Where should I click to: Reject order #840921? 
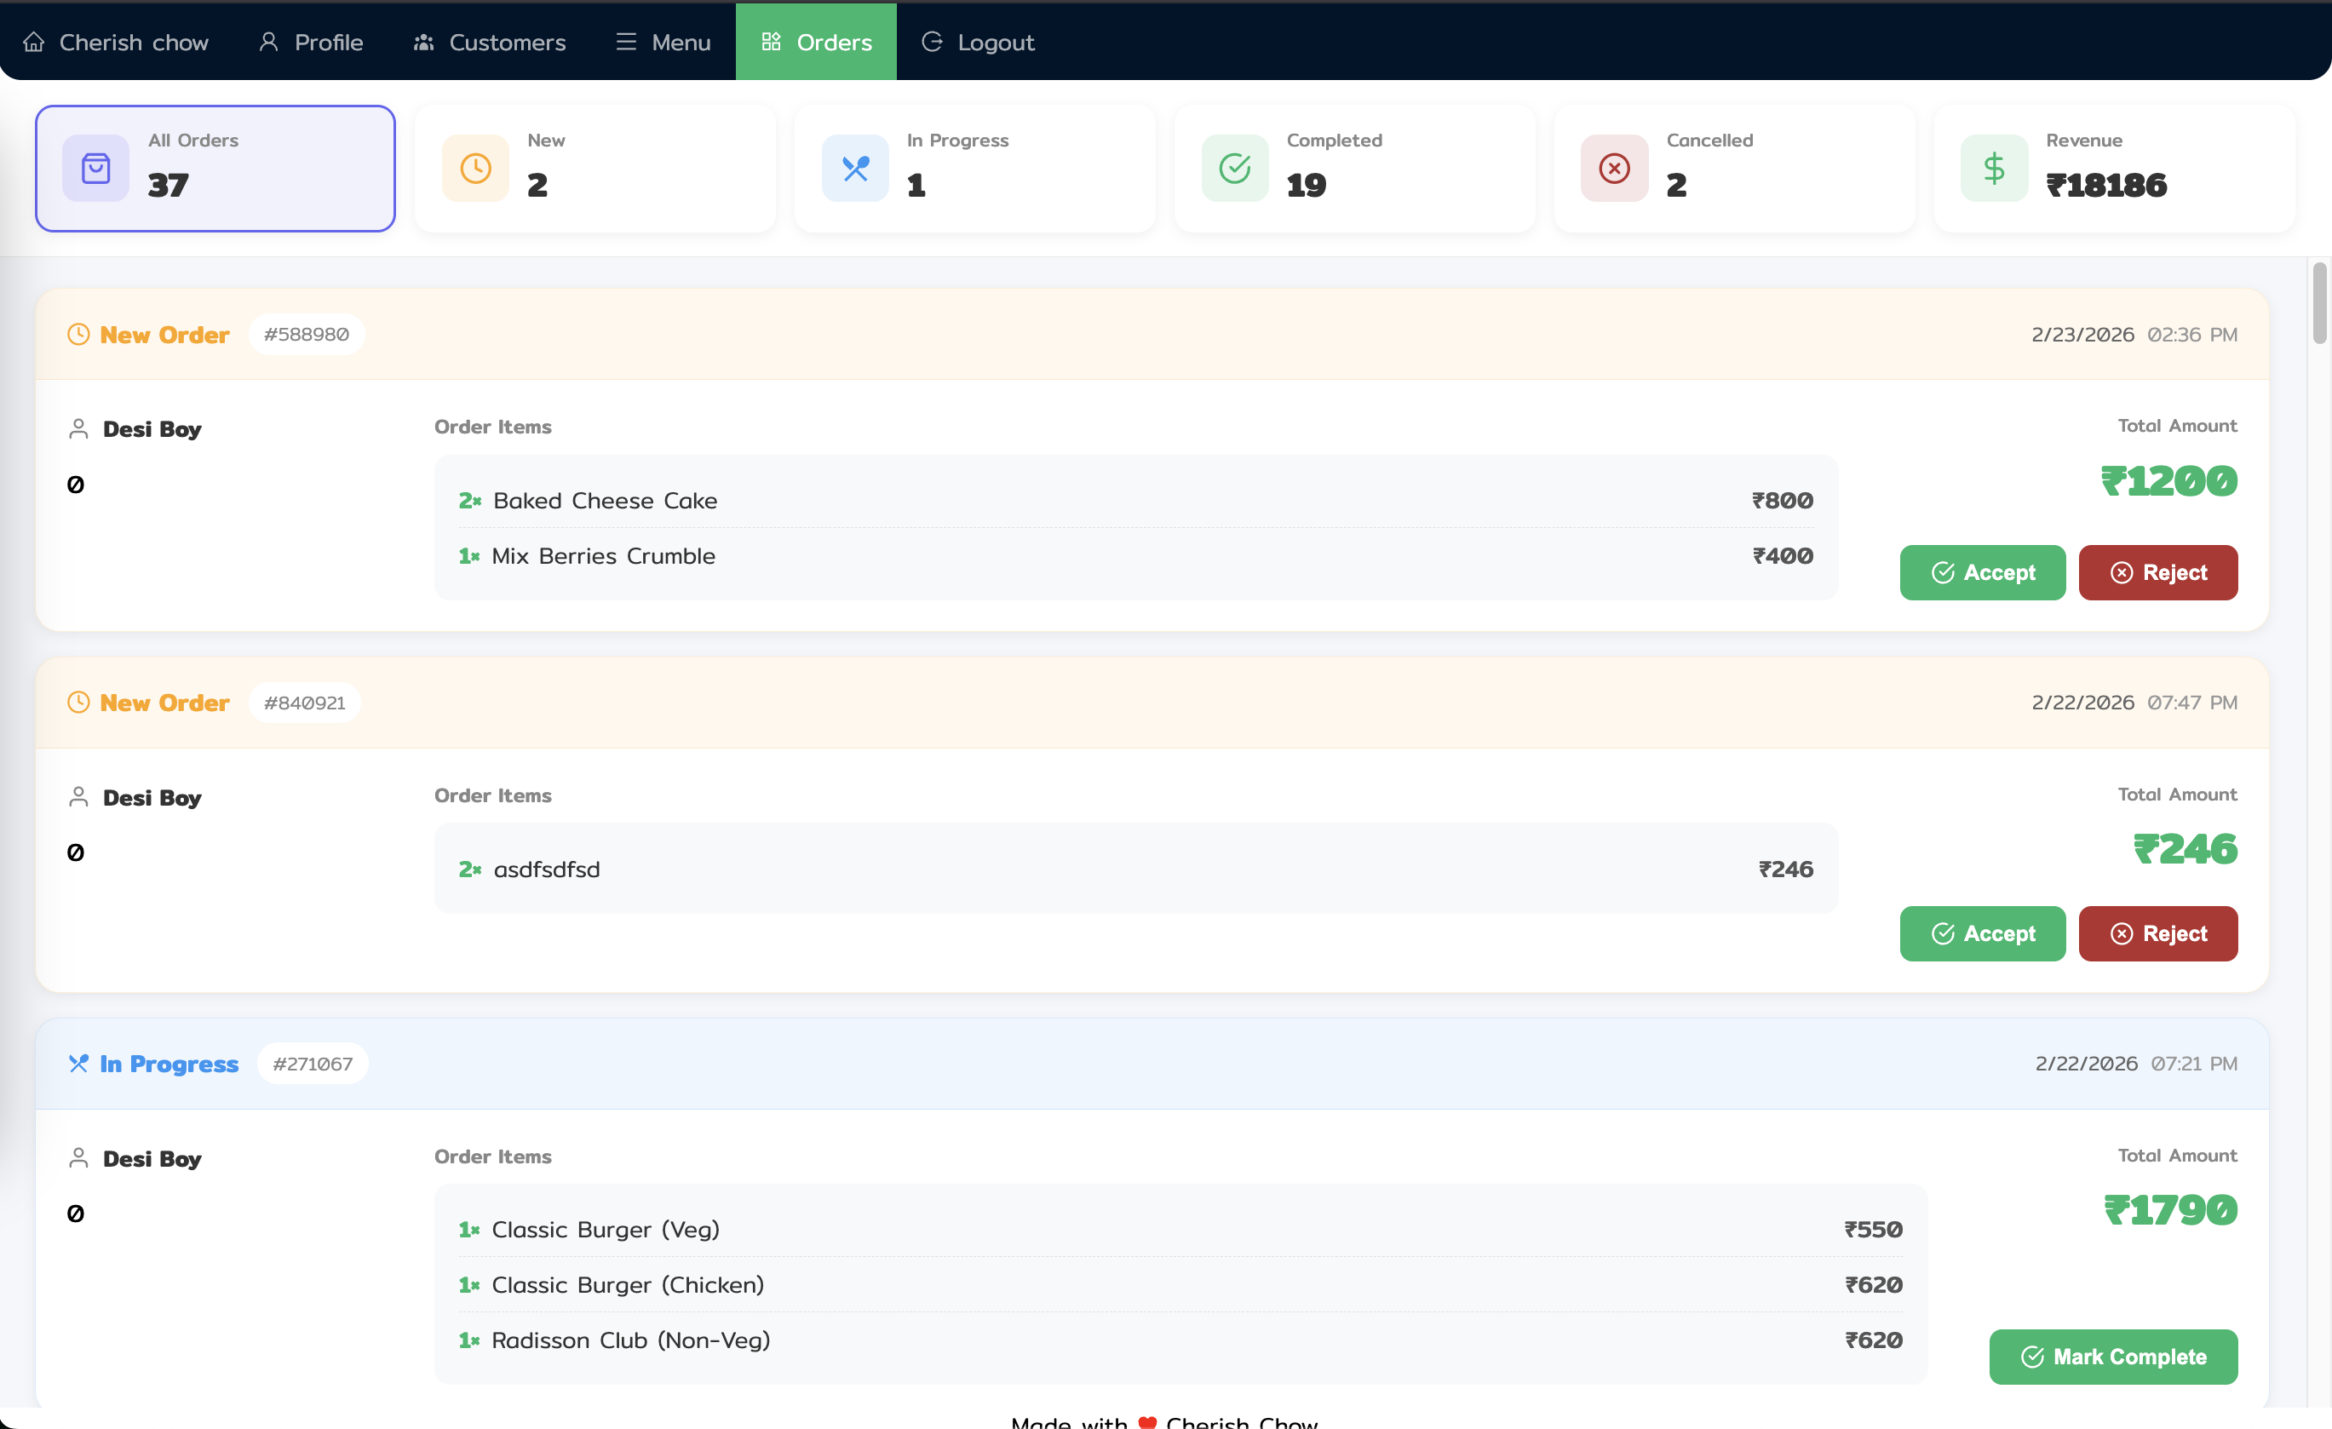2158,933
